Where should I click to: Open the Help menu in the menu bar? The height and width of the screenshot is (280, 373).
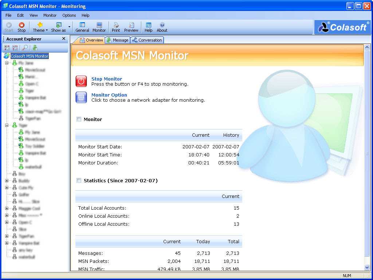85,15
